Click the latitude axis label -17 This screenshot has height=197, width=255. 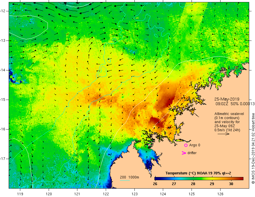pos(3,159)
